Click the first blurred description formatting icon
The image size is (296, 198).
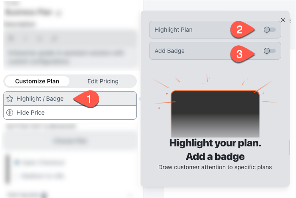[11, 39]
